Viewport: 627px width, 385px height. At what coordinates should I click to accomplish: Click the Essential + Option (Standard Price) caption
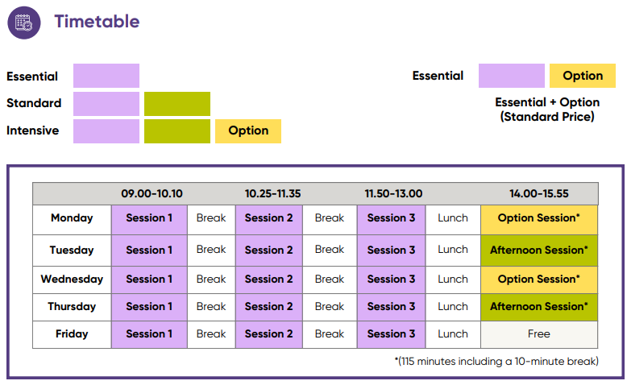click(547, 110)
